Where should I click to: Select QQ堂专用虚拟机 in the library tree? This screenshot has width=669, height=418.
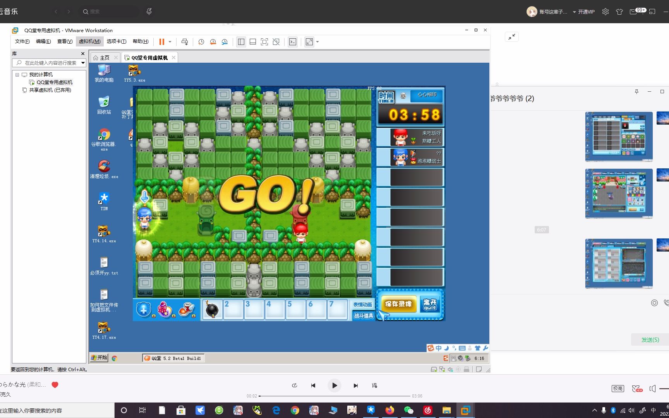(x=54, y=82)
